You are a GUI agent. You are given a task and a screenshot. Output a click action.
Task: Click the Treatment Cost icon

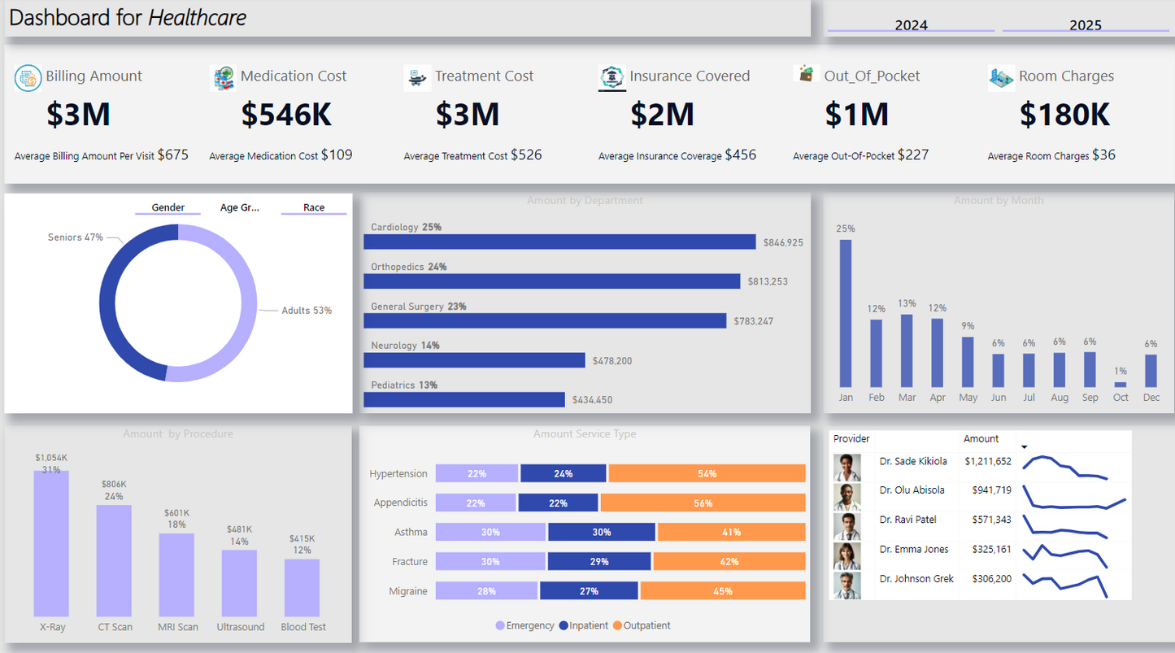tap(417, 78)
